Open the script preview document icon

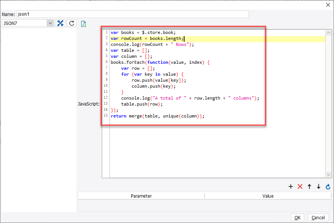click(x=83, y=23)
